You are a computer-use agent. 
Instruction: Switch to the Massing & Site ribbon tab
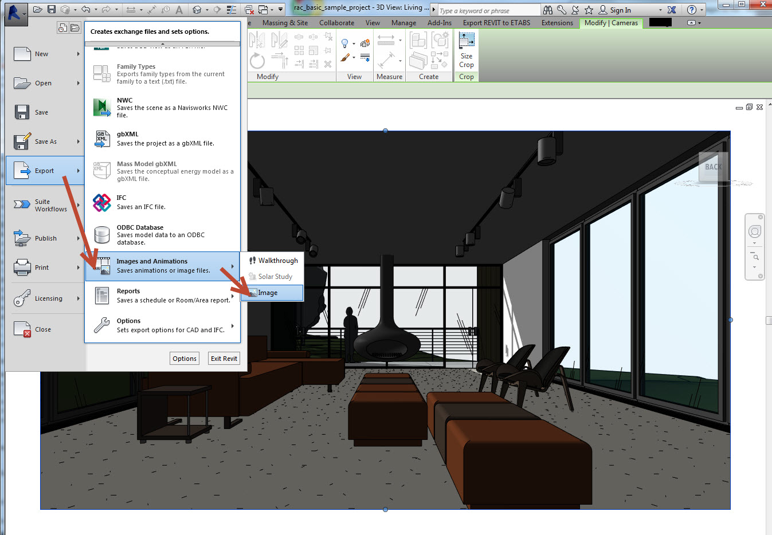285,23
